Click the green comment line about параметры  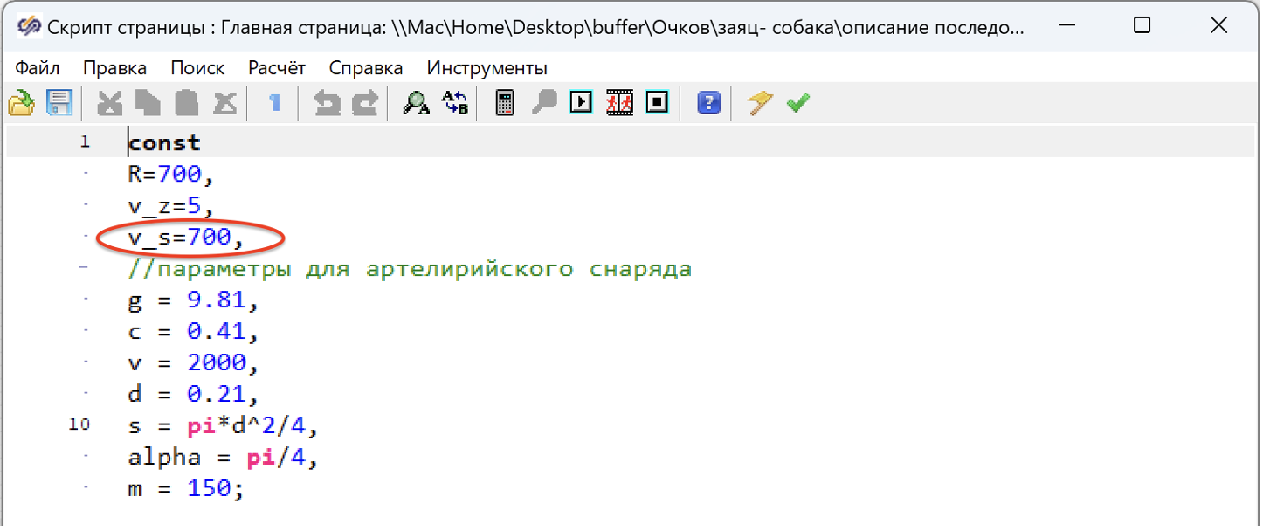pyautogui.click(x=410, y=268)
